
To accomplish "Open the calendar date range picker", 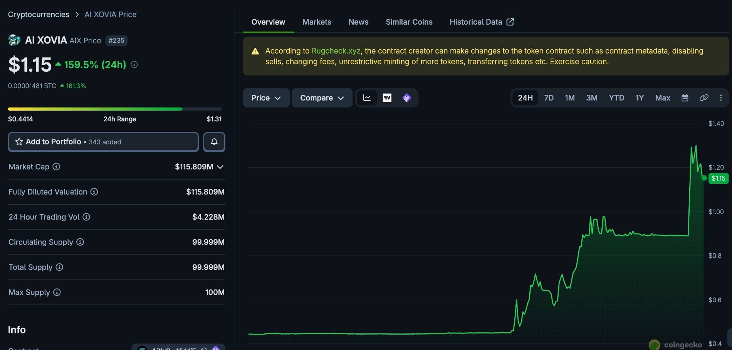I will (x=685, y=98).
